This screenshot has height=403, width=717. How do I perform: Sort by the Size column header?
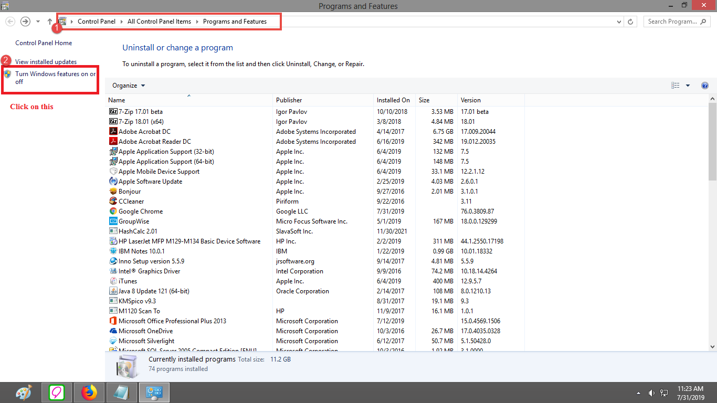[436, 100]
